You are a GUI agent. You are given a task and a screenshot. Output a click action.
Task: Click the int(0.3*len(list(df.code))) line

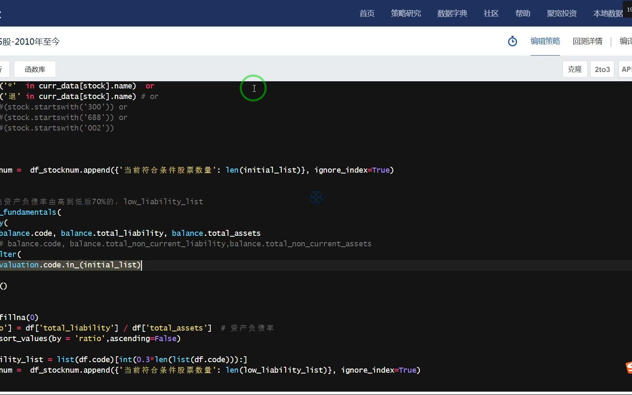click(x=123, y=360)
